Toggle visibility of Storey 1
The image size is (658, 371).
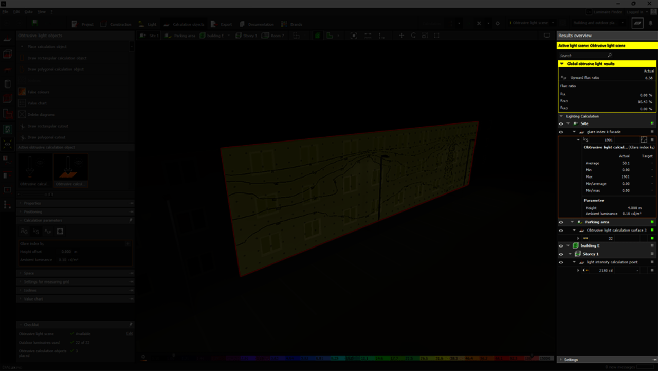click(561, 254)
